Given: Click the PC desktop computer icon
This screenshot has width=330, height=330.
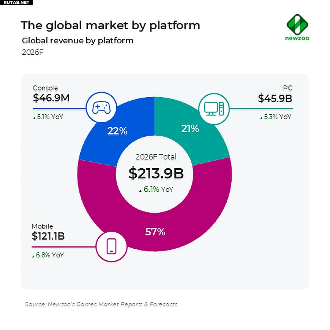Looking at the screenshot, I should click(214, 108).
